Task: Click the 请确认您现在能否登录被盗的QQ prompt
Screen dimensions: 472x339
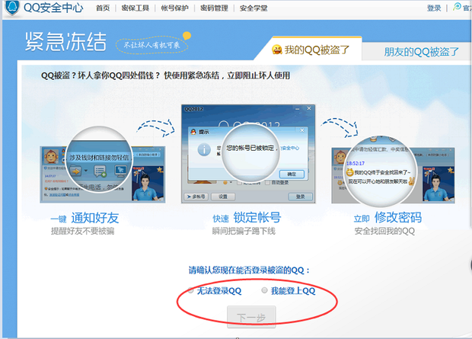Action: coord(249,270)
